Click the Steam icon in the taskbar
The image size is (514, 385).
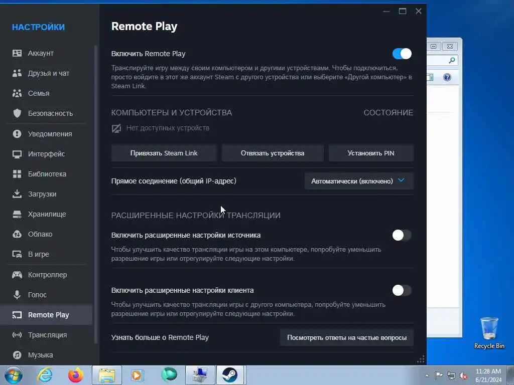click(x=230, y=375)
